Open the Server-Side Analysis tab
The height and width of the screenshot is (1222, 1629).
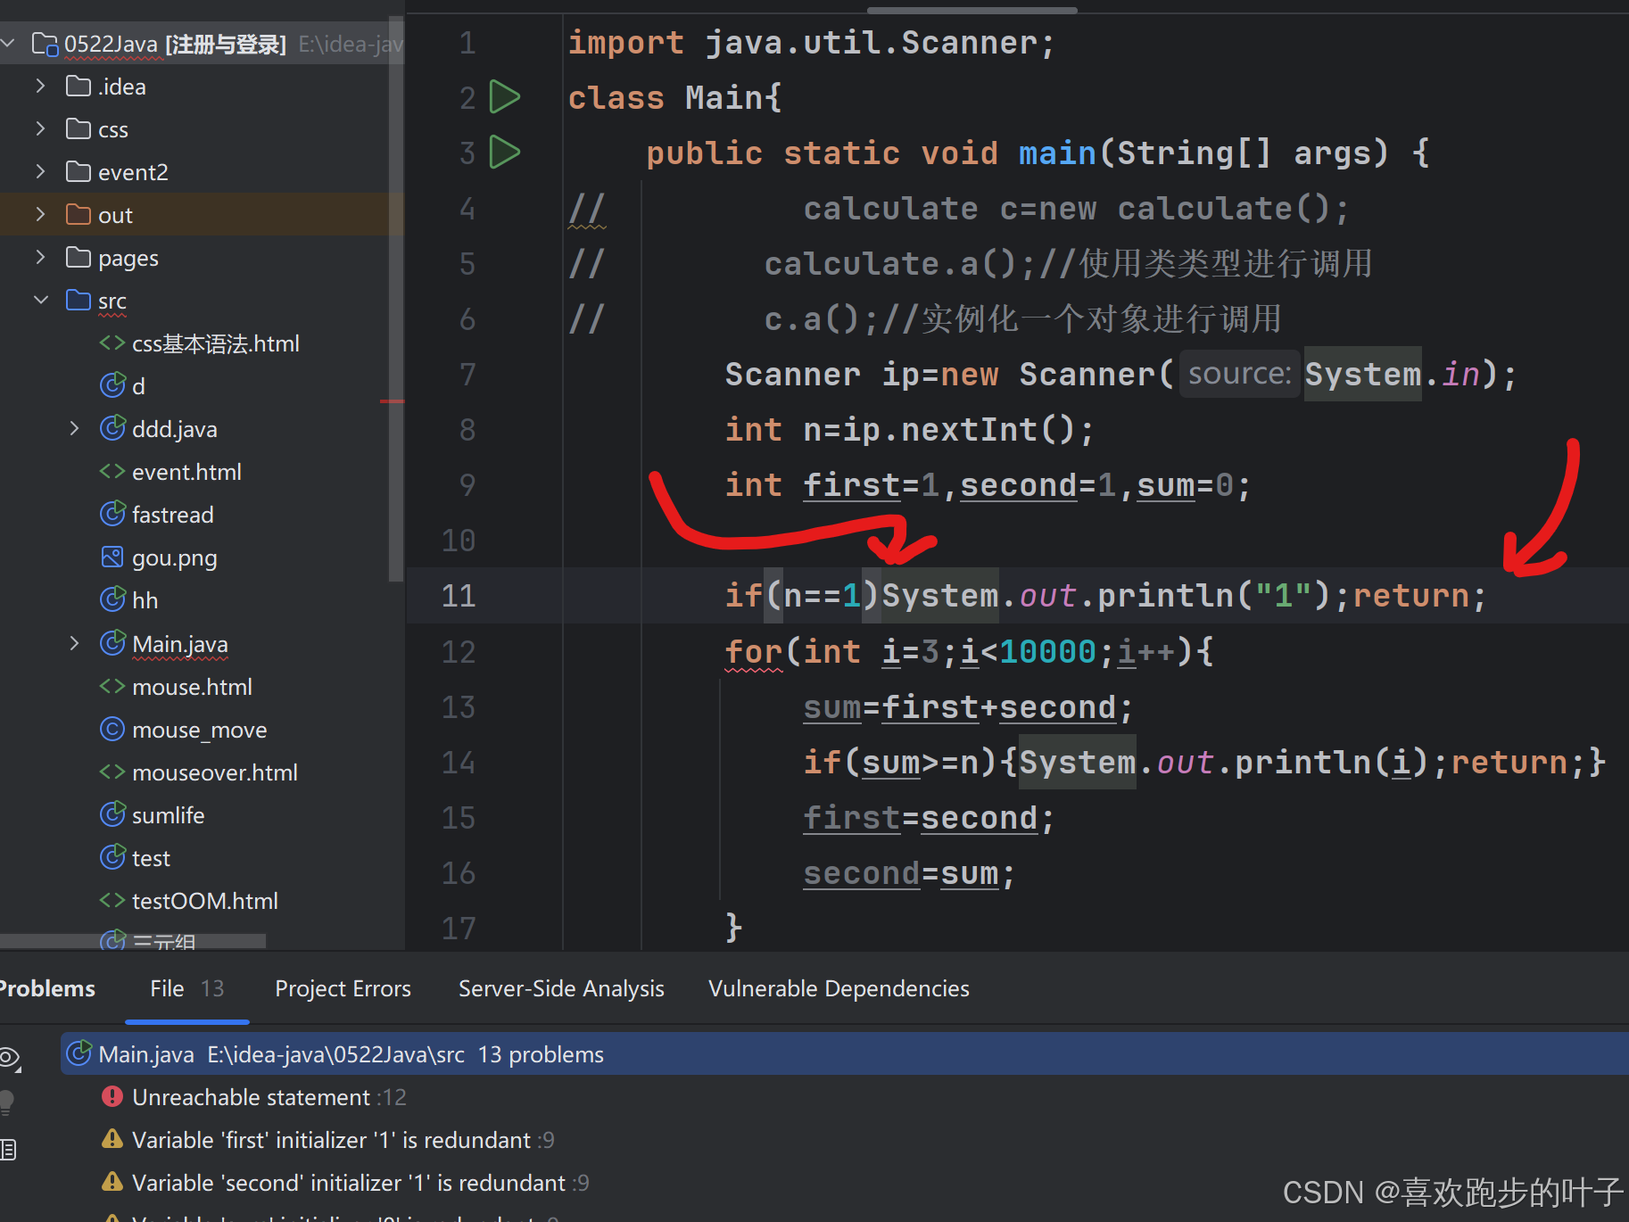[561, 988]
